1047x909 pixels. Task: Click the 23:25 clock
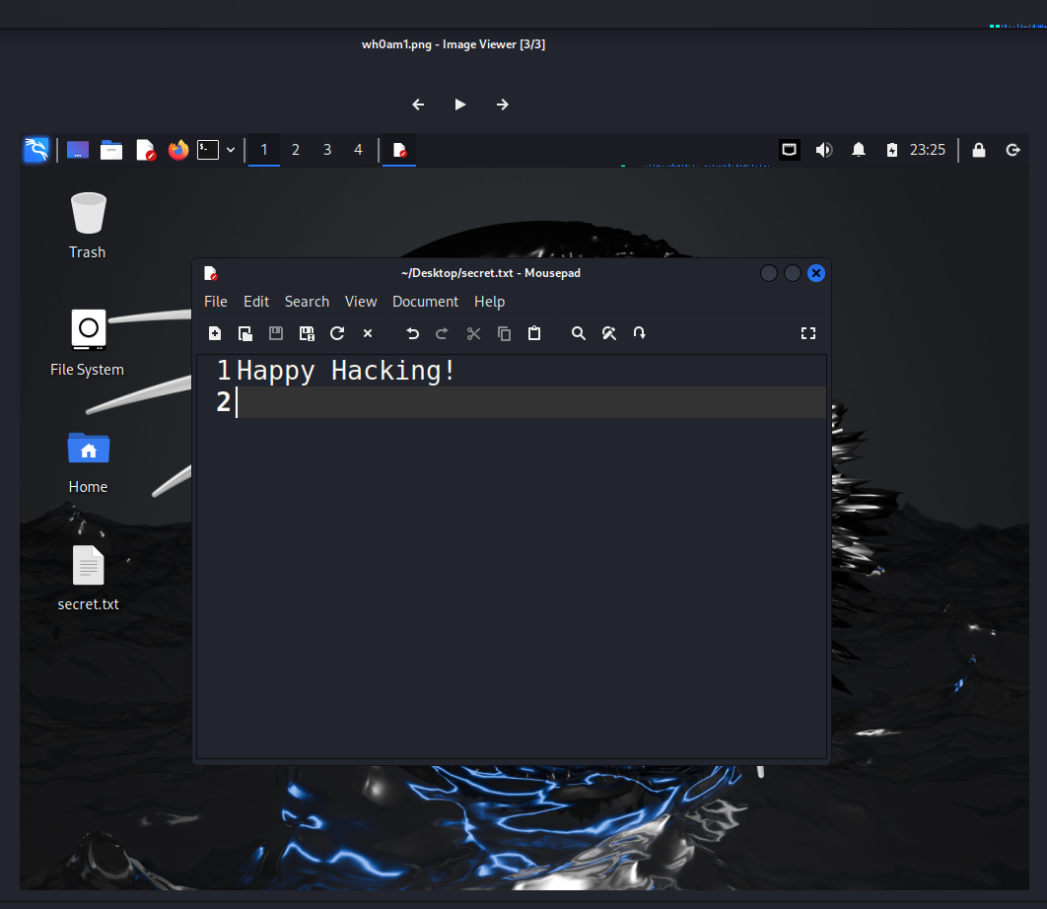point(928,150)
